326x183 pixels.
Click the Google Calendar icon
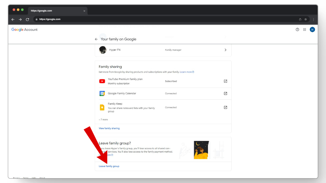[x=102, y=94]
